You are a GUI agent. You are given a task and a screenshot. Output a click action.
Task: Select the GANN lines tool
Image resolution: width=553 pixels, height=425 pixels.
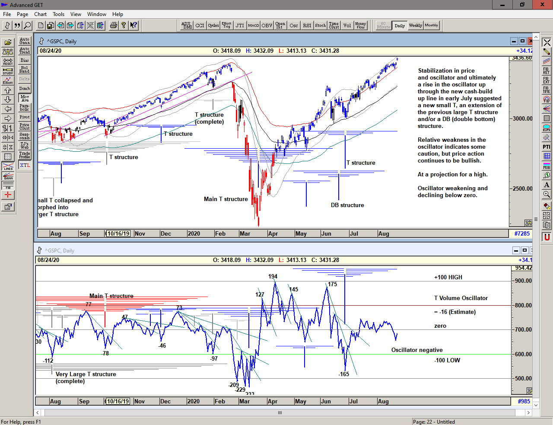[x=8, y=176]
